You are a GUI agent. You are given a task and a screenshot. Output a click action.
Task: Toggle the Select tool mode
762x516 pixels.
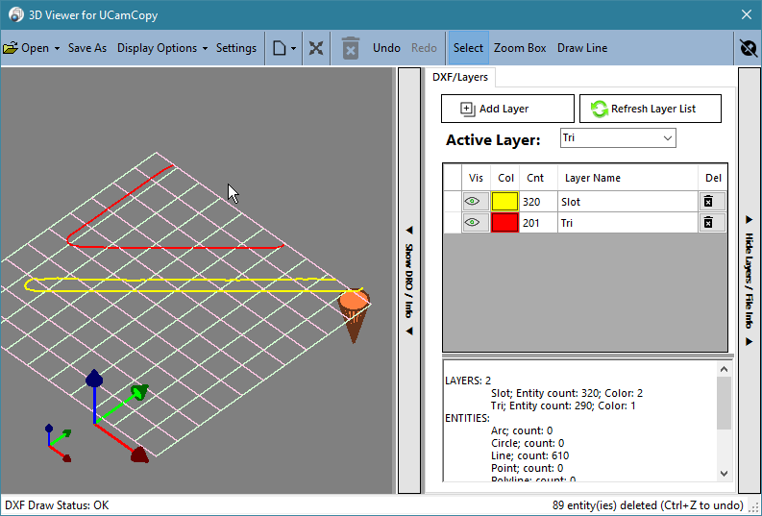click(469, 48)
